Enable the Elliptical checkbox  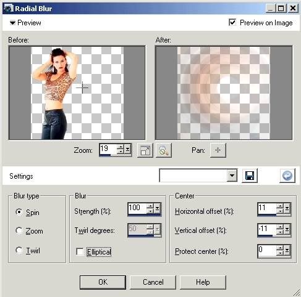pos(80,251)
